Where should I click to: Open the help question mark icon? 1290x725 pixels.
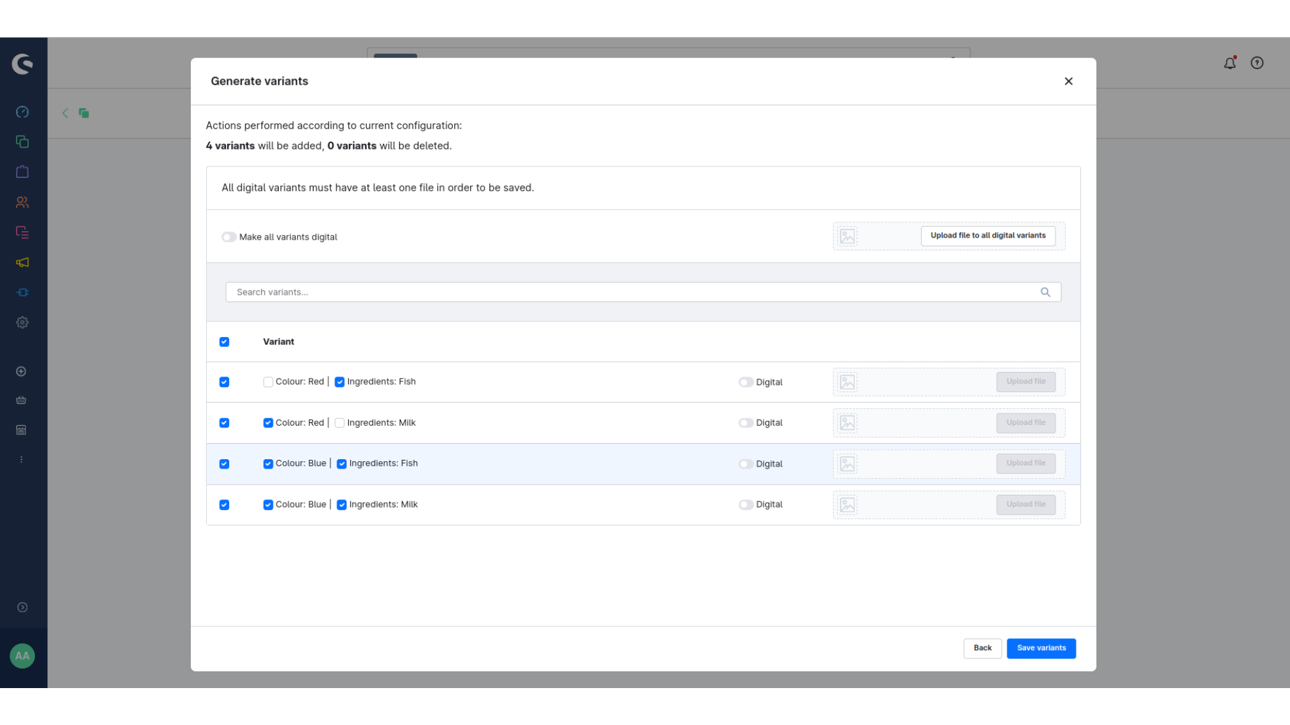1257,63
